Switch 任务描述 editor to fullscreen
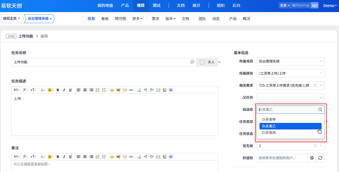The width and height of the screenshot is (339, 172). pyautogui.click(x=158, y=90)
